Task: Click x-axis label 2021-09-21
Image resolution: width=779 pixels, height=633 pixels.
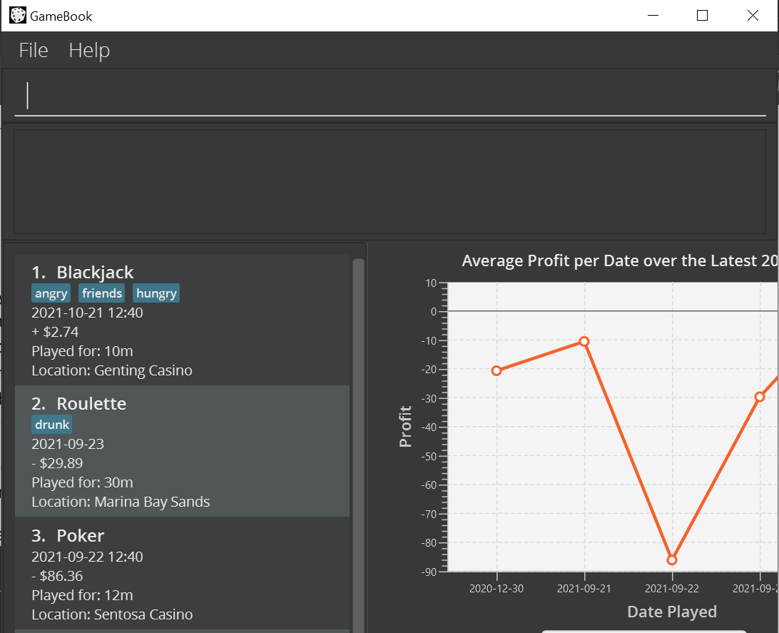Action: click(x=584, y=589)
